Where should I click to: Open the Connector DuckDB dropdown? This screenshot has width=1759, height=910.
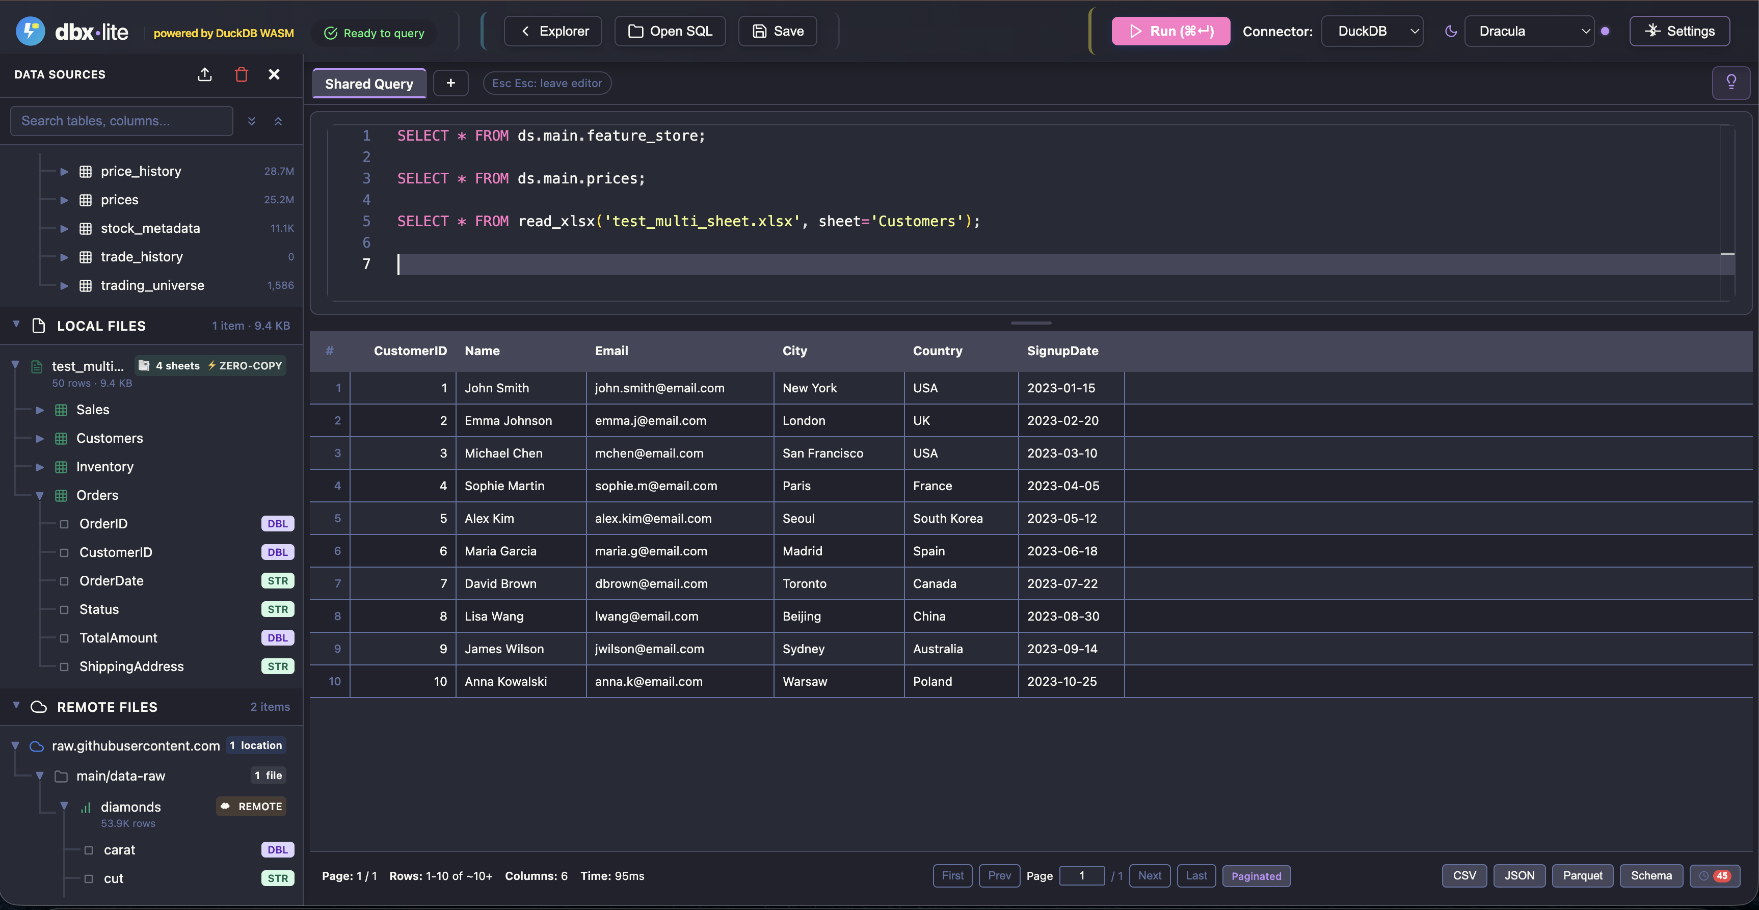1372,32
